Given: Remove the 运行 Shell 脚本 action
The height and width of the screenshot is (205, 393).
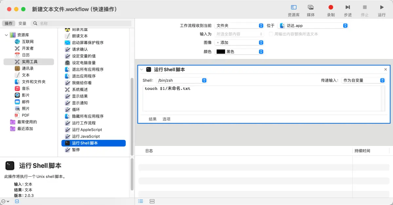Looking at the screenshot, I should click(385, 69).
